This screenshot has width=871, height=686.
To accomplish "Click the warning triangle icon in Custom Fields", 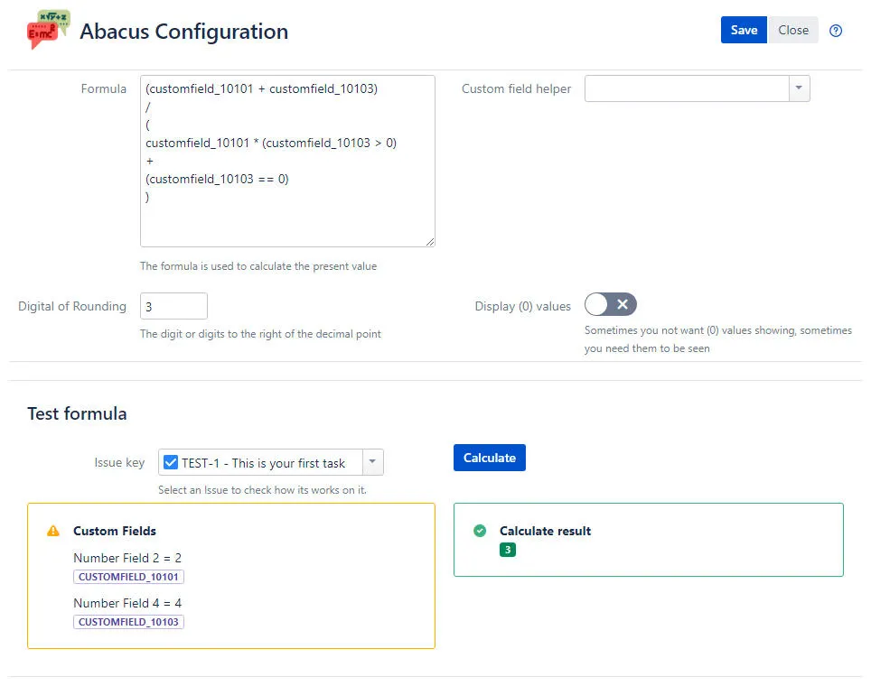I will 53,531.
